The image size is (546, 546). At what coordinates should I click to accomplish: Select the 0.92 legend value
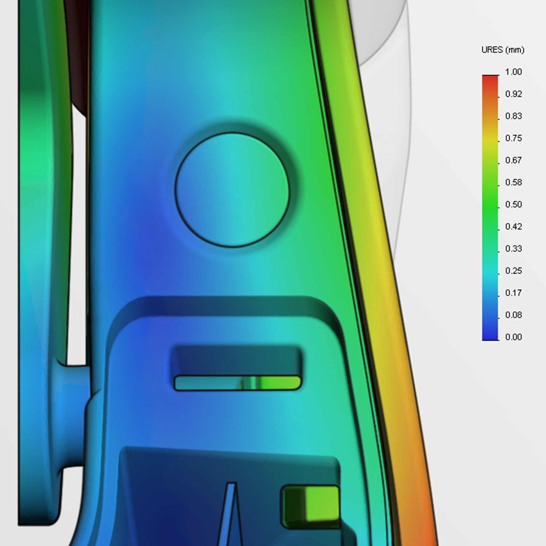(x=513, y=94)
